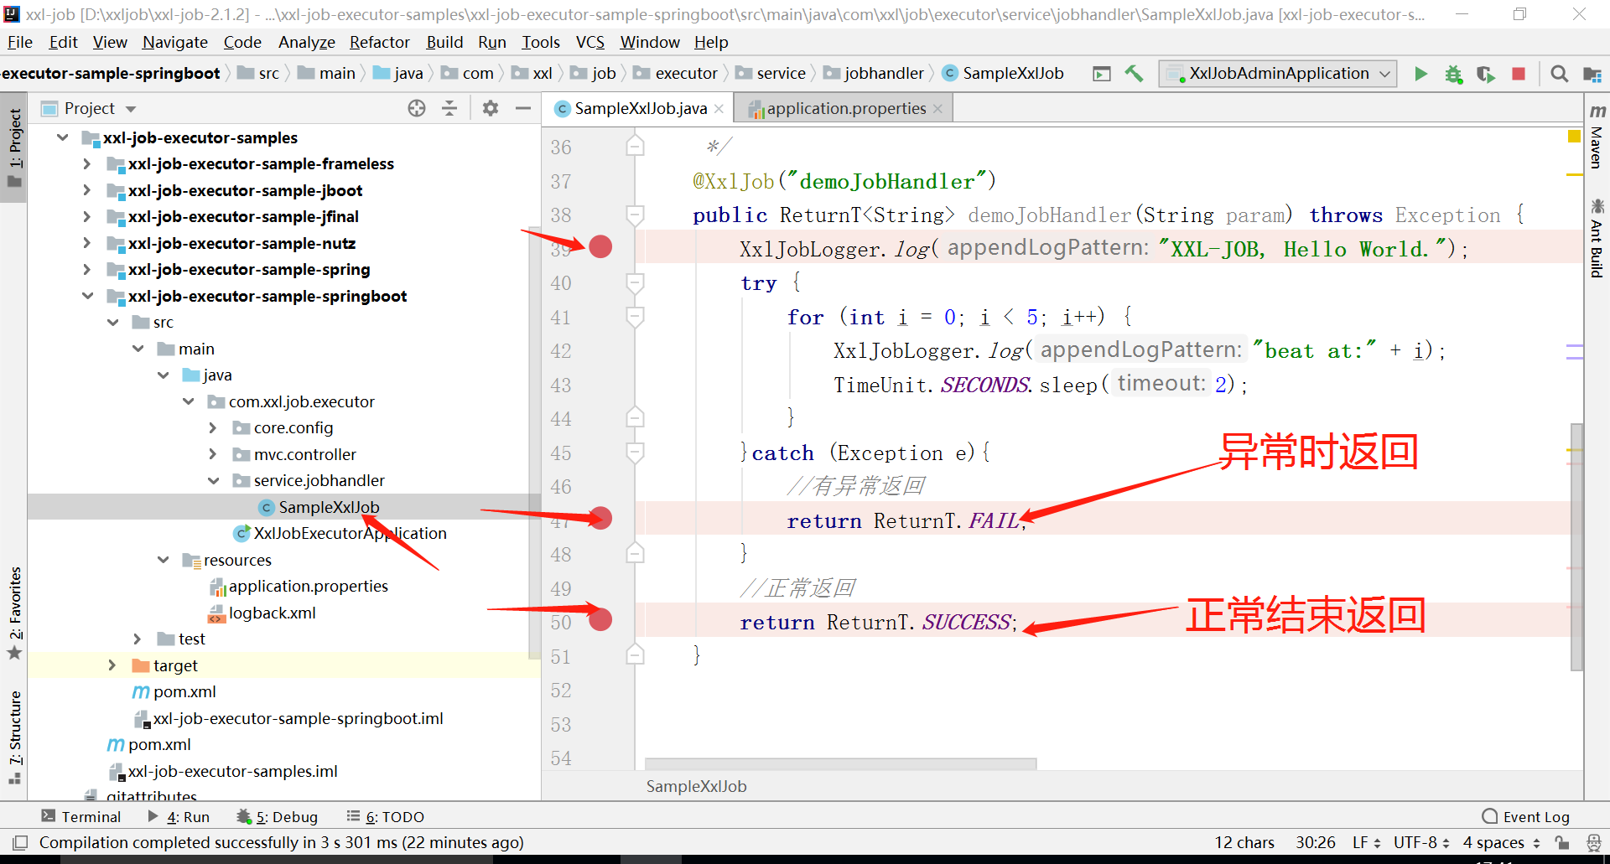Expand xxl-job-executor-sample-frameless module
The width and height of the screenshot is (1610, 864).
(87, 164)
